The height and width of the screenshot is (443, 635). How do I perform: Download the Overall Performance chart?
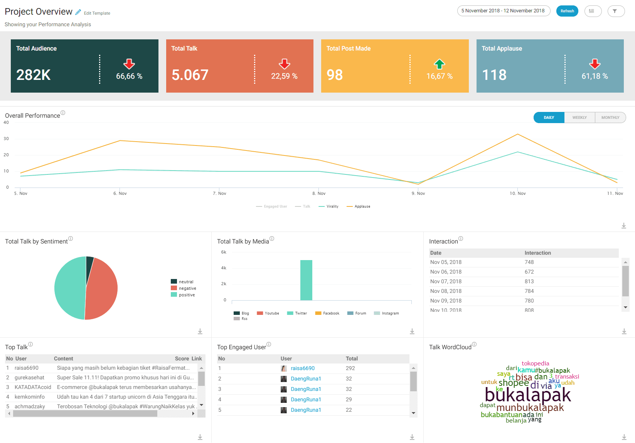(x=623, y=226)
